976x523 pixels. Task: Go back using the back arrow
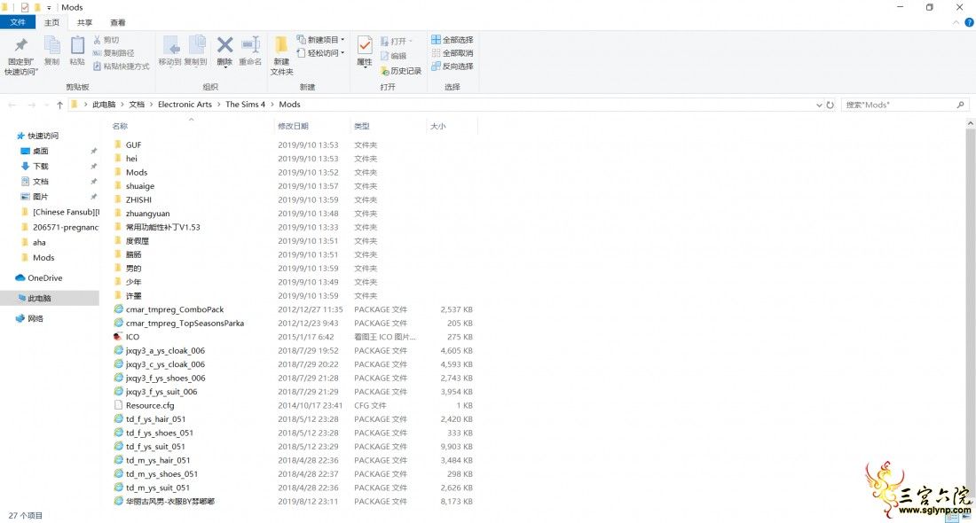pyautogui.click(x=12, y=105)
